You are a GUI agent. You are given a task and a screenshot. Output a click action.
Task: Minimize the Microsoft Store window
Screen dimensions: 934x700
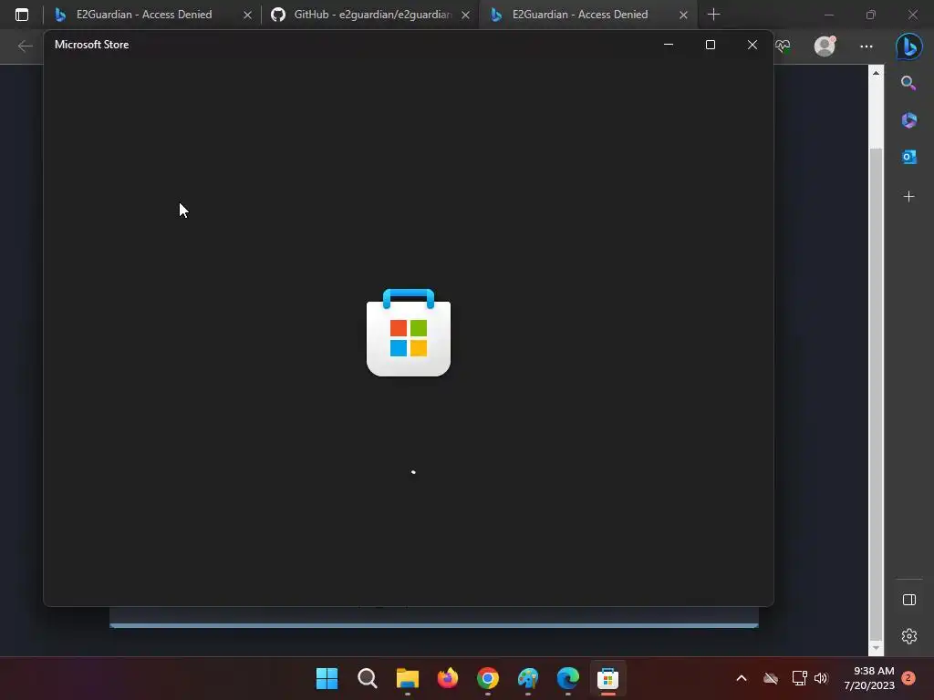coord(669,45)
